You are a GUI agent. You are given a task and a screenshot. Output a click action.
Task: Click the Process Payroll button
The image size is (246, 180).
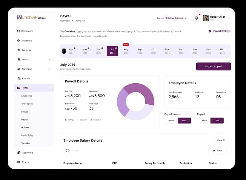tap(214, 67)
